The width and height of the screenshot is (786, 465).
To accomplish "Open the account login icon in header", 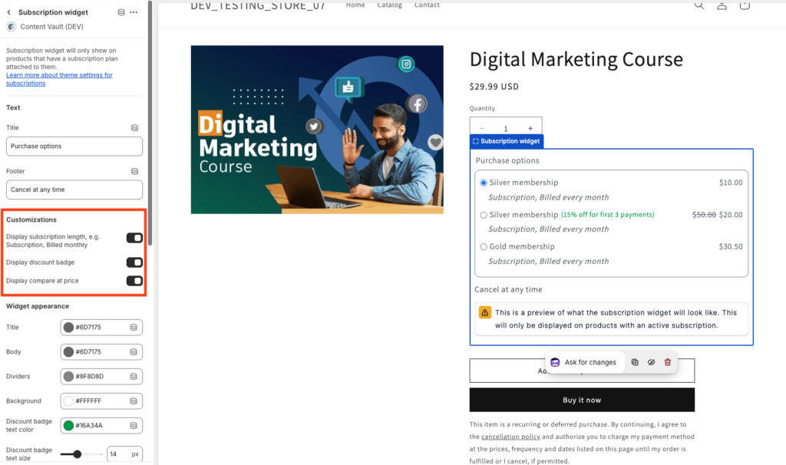I will (722, 5).
